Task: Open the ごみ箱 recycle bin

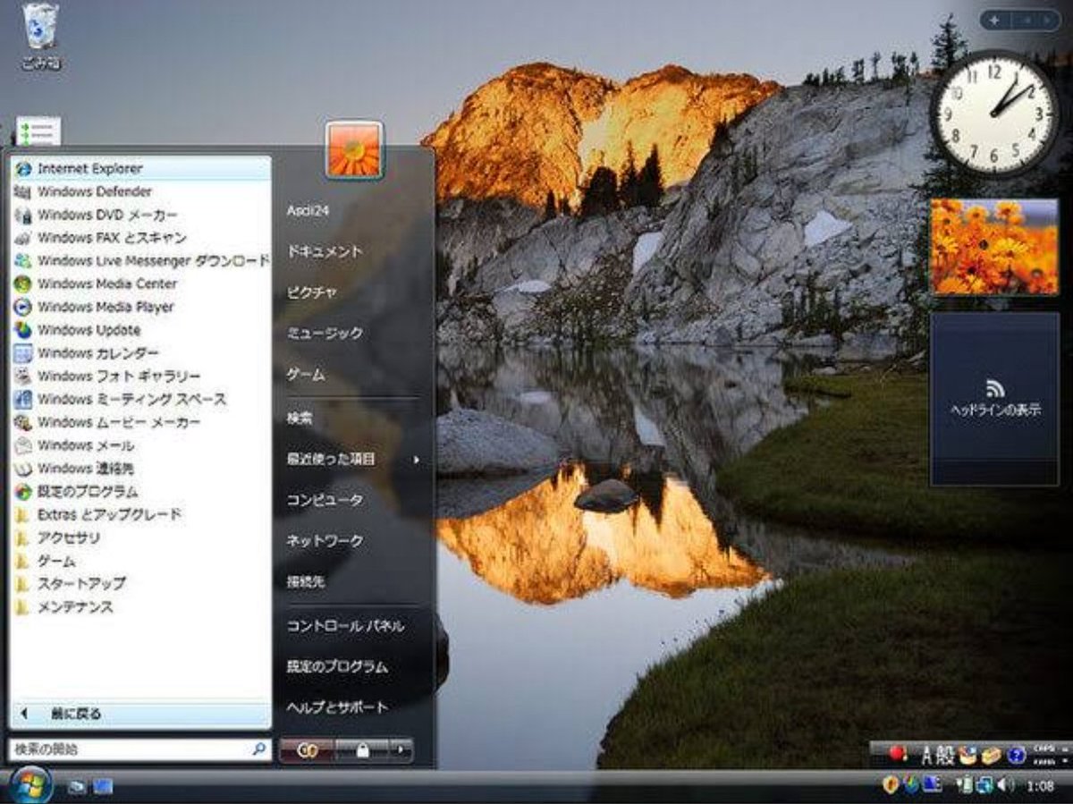Action: (x=40, y=37)
